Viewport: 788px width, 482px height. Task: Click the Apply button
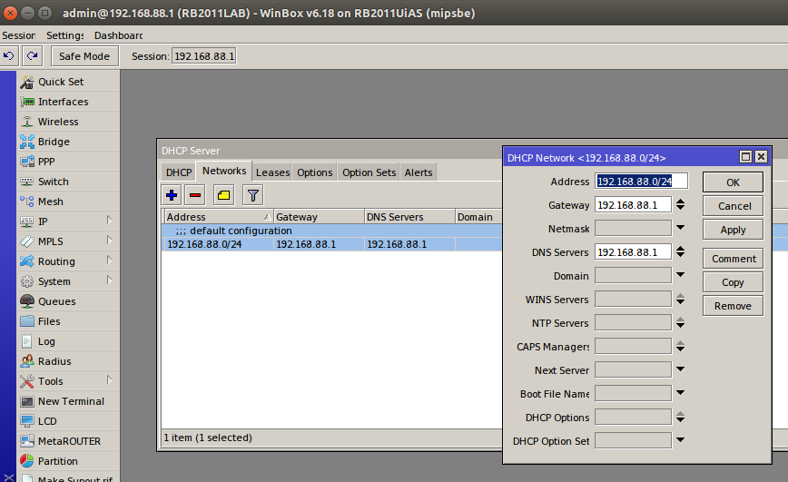pyautogui.click(x=733, y=230)
